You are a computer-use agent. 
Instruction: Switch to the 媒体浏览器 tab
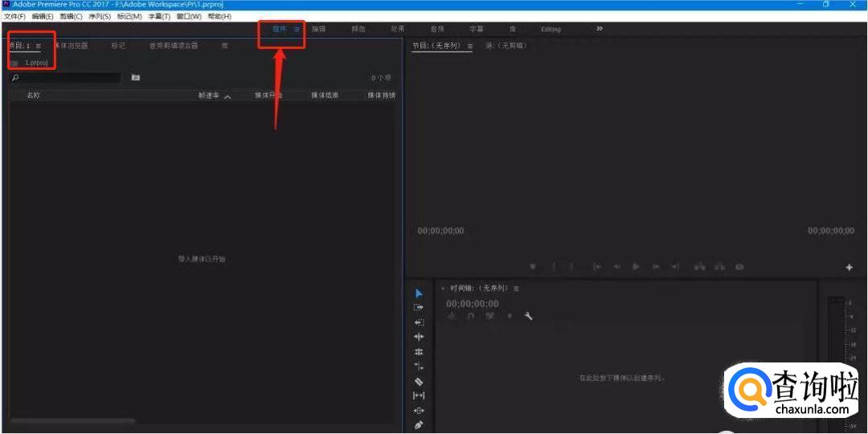click(72, 46)
